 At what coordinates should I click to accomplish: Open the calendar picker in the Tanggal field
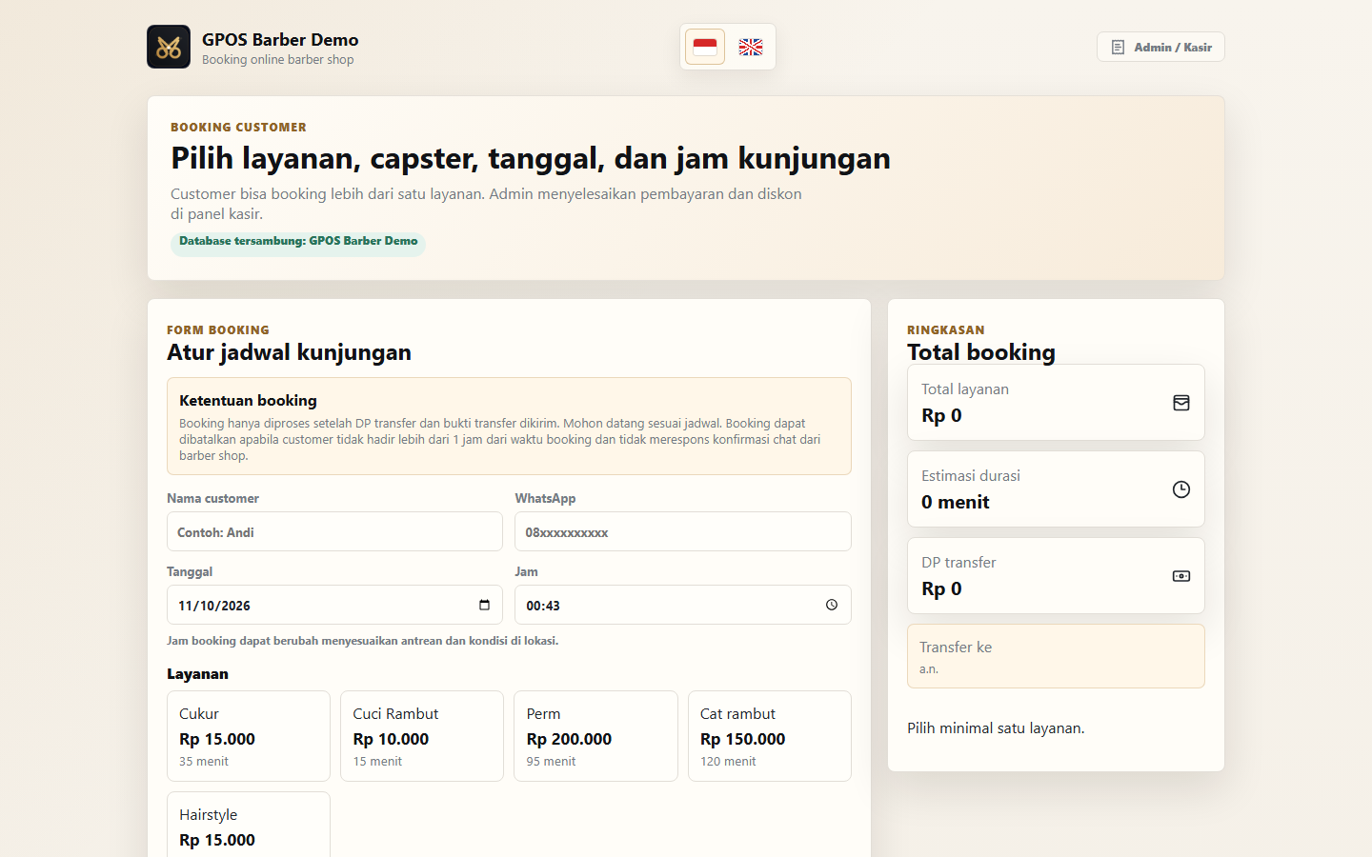(x=484, y=605)
